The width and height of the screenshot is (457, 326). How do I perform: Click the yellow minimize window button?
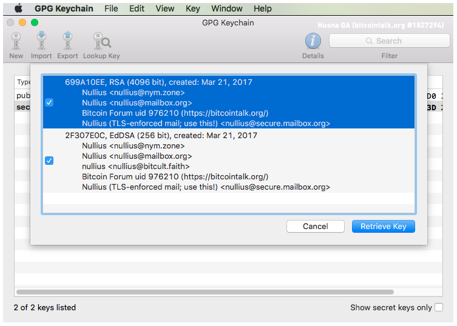22,22
